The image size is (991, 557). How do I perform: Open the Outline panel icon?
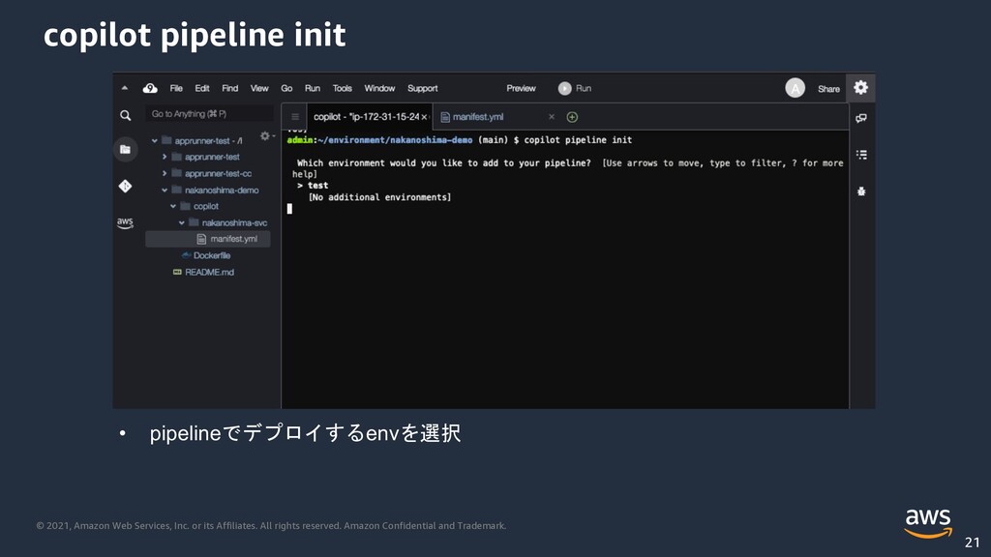coord(860,154)
